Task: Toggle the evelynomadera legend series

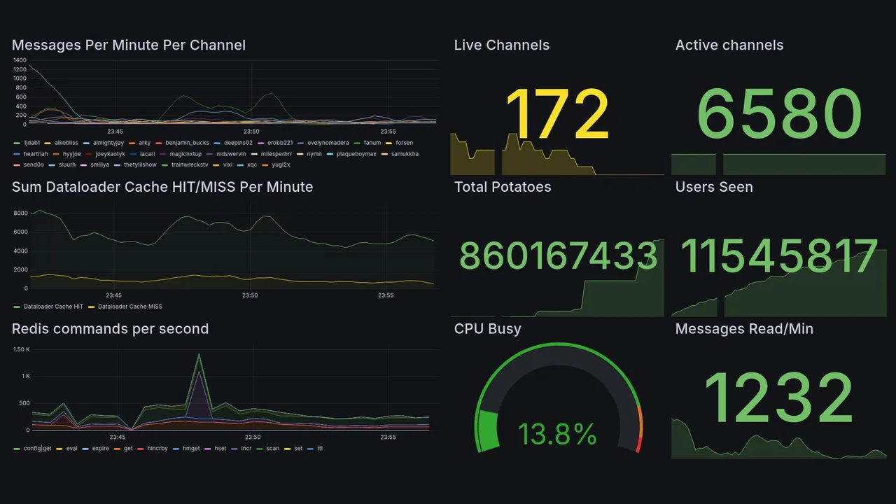Action: pyautogui.click(x=328, y=143)
